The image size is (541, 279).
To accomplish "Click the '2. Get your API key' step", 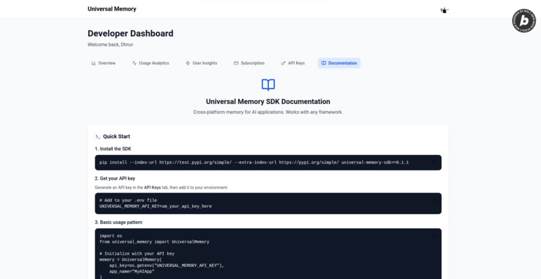I will [x=115, y=178].
